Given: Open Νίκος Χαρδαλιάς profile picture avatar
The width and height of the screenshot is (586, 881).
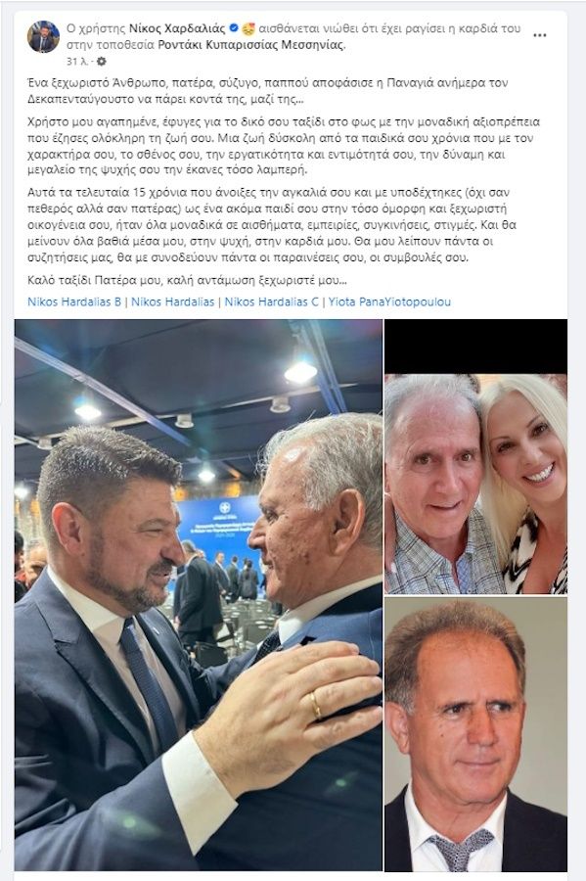Looking at the screenshot, I should coord(43,37).
